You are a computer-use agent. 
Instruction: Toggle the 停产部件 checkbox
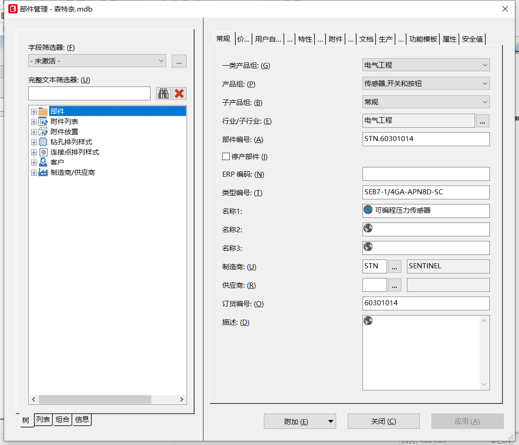[x=226, y=156]
